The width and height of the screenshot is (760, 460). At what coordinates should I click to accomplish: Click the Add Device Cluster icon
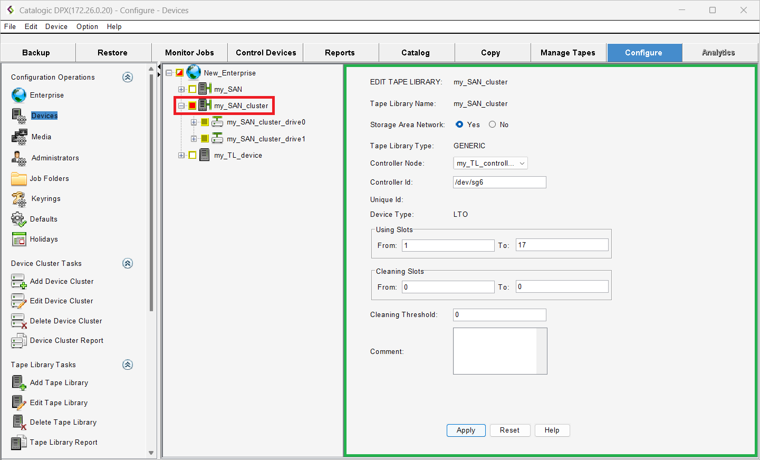[x=19, y=281]
